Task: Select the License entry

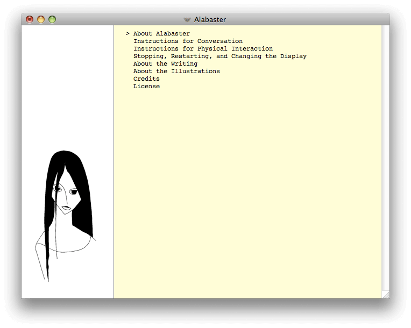Action: tap(146, 87)
